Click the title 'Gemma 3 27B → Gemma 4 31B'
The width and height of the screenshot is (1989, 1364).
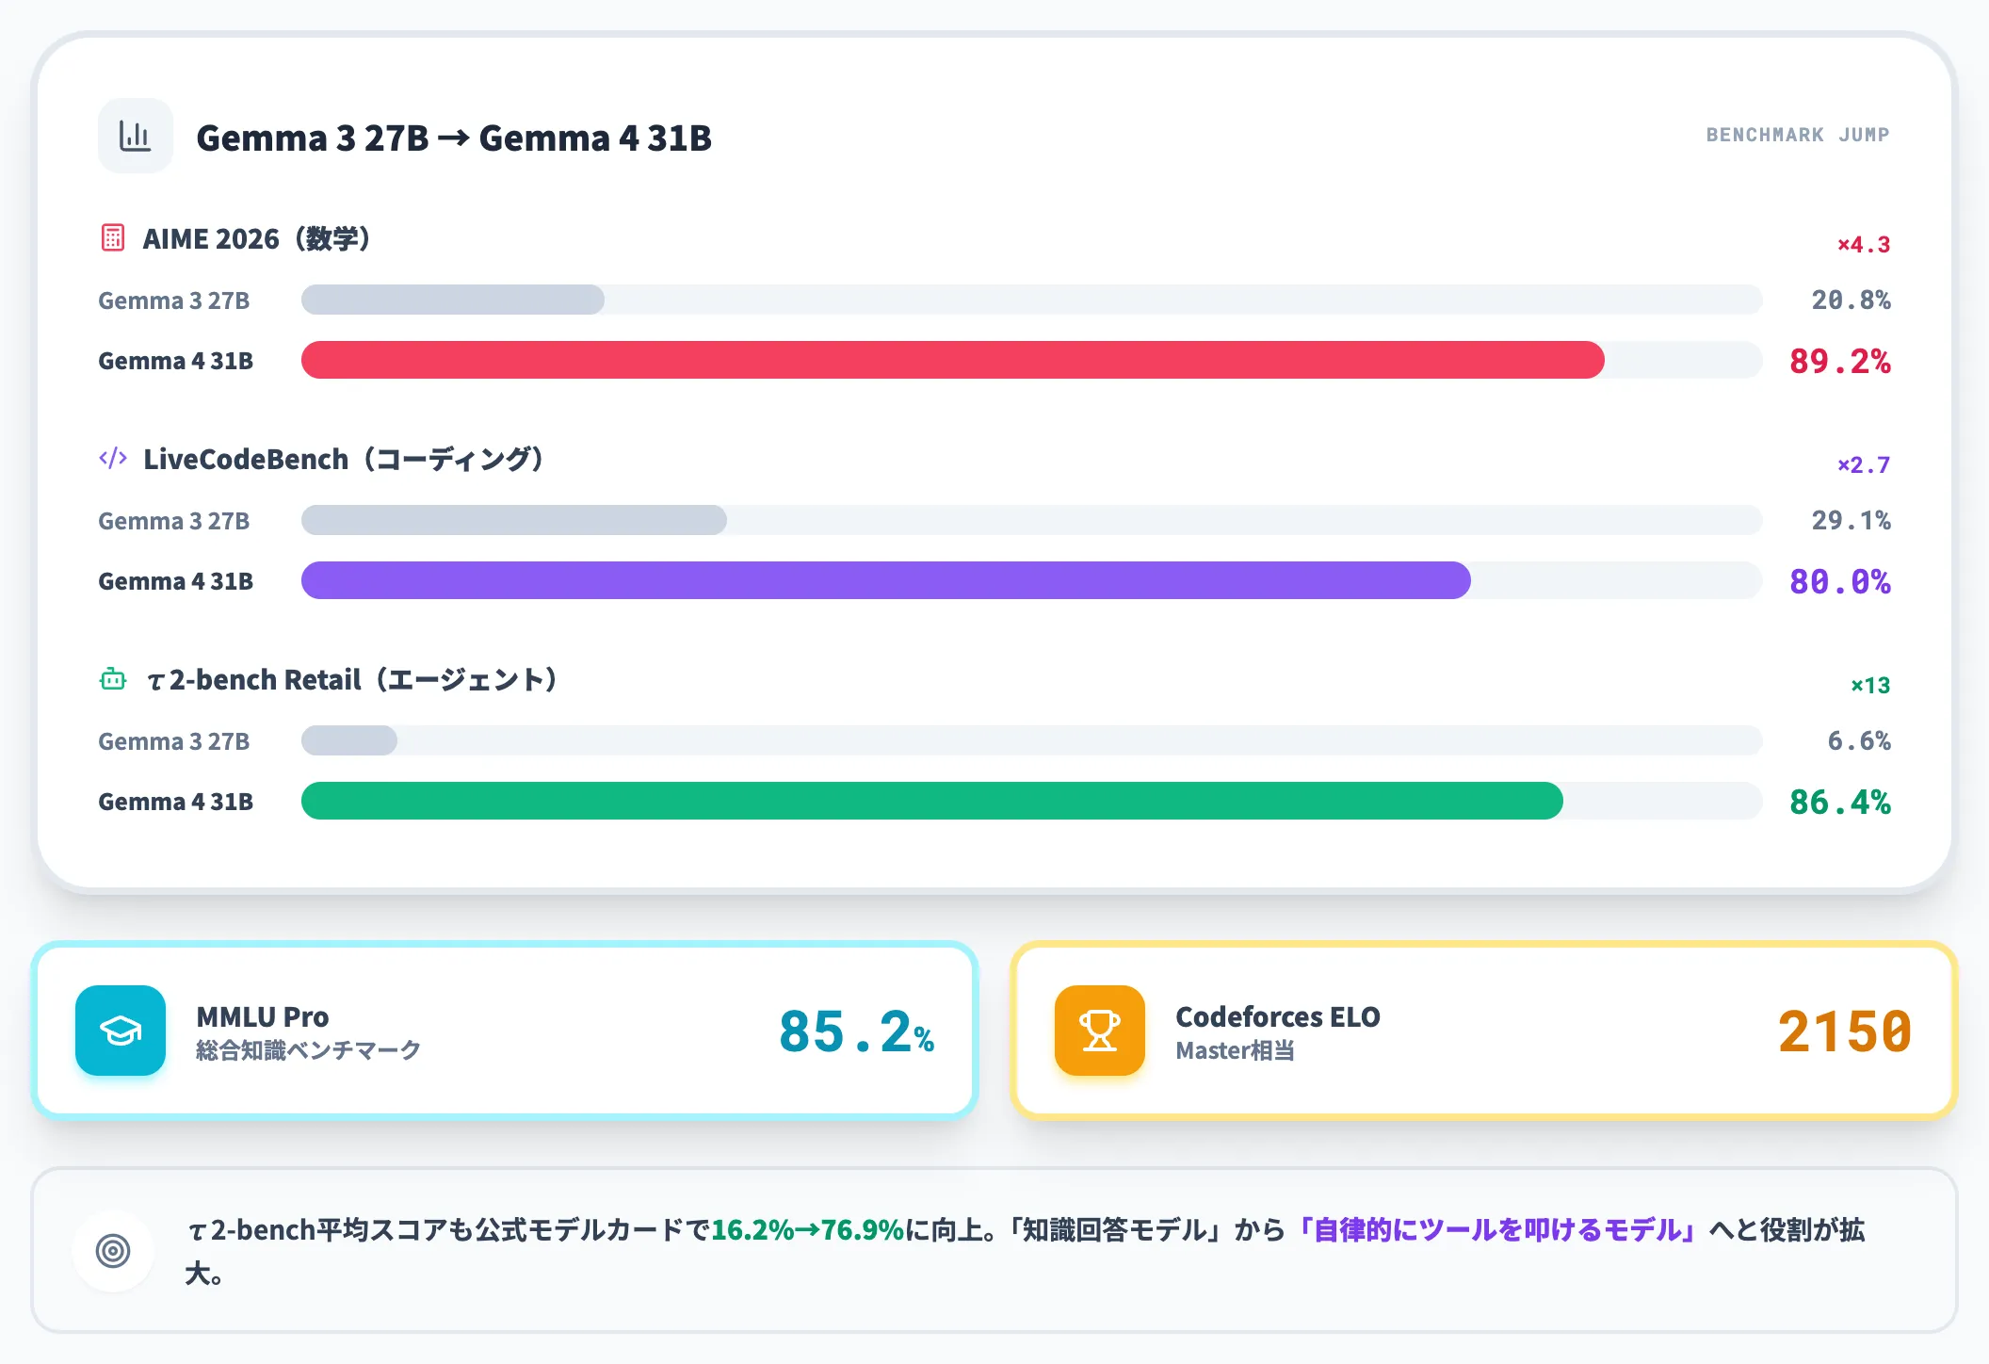pyautogui.click(x=454, y=138)
